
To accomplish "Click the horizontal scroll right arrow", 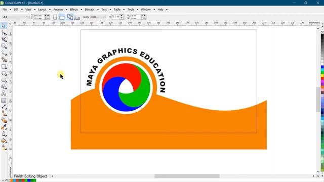I will (x=313, y=176).
